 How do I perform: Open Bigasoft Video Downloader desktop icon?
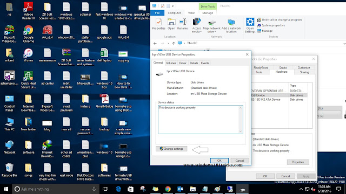point(9,34)
